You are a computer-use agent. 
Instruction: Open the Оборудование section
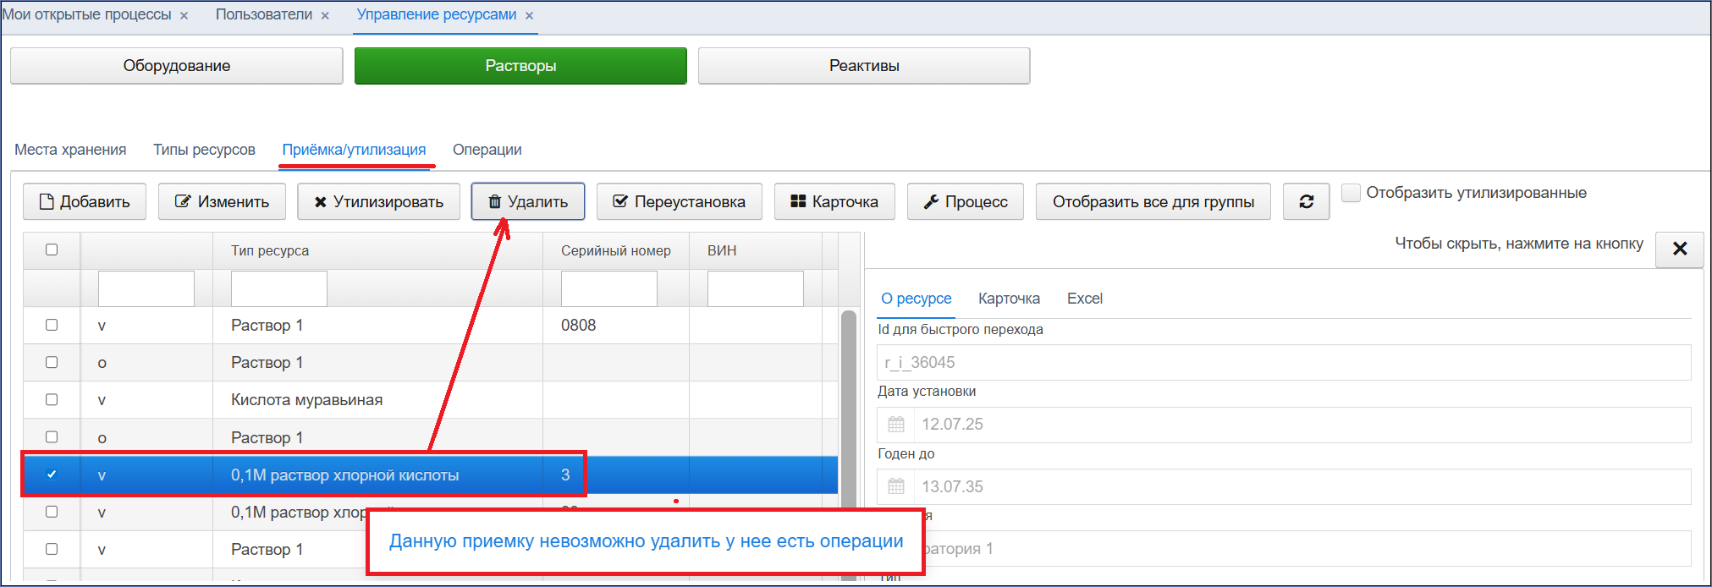(177, 66)
